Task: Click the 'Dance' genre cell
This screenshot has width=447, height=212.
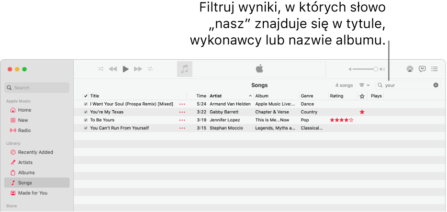Action: point(307,104)
